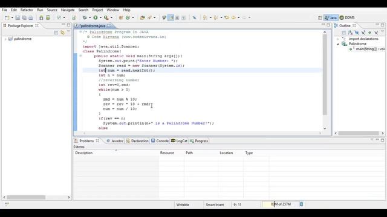Click the green Run button icon

point(96,17)
